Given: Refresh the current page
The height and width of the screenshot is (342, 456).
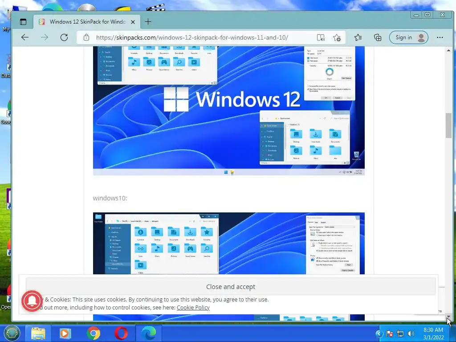Looking at the screenshot, I should (64, 37).
